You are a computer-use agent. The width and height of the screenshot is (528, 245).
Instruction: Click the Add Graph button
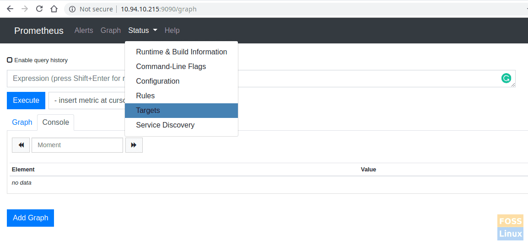click(30, 218)
